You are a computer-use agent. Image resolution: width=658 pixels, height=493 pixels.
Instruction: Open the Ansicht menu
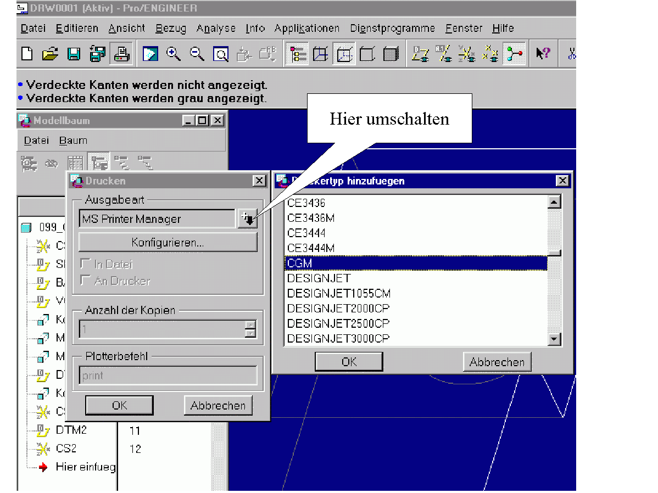pos(126,28)
